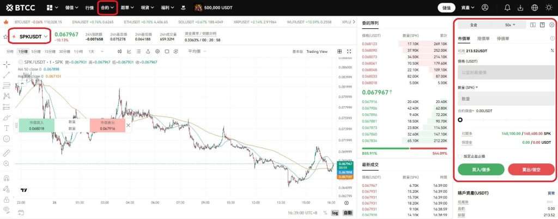Choose the position forecasting tool

[7, 107]
